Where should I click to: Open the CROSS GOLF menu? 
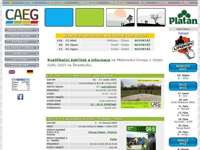(57, 3)
